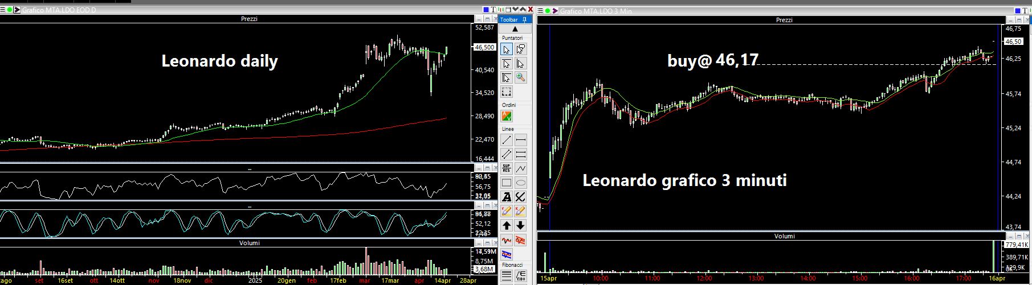Click the up chevron in daily chart header
The height and width of the screenshot is (285, 1032).
pyautogui.click(x=523, y=10)
